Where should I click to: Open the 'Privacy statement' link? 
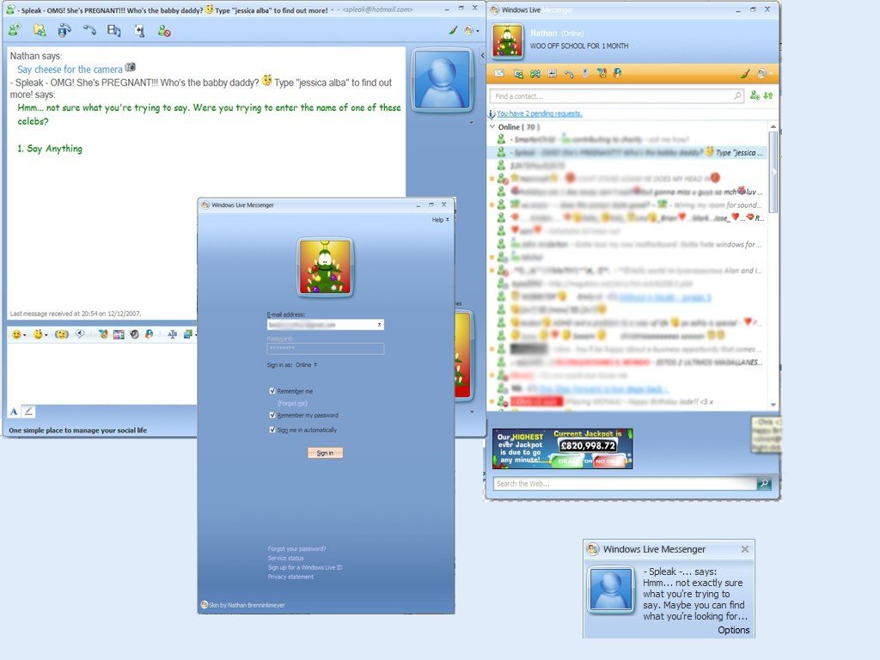(x=290, y=577)
